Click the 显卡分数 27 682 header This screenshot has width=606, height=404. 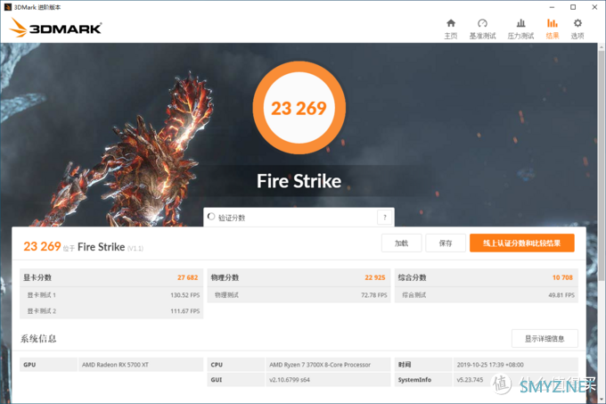[x=111, y=277]
